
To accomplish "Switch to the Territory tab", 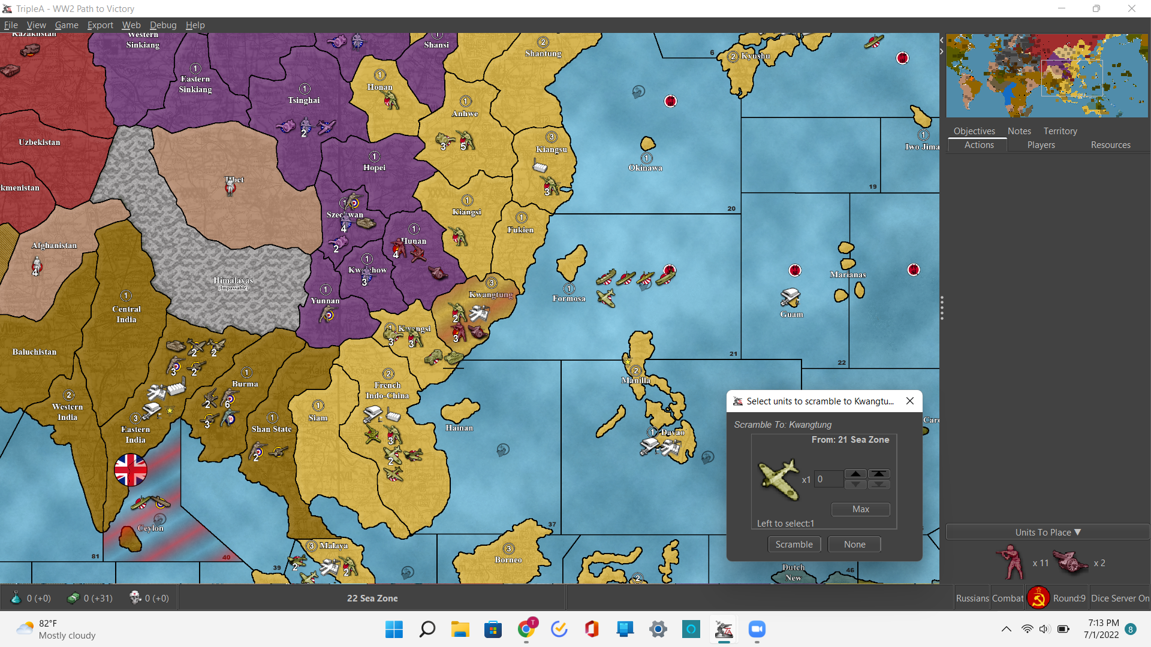I will pyautogui.click(x=1060, y=131).
